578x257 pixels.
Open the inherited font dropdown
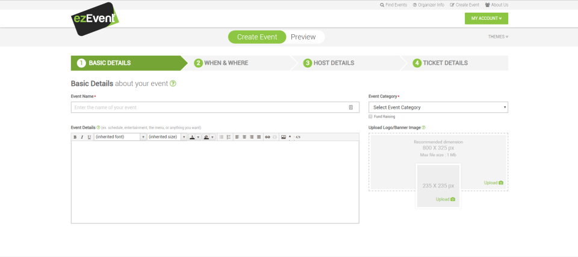coord(120,137)
